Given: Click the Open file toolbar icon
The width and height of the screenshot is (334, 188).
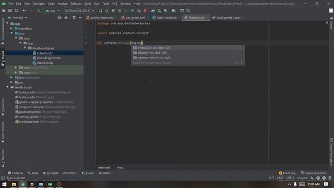Looking at the screenshot, I should tap(4, 10).
